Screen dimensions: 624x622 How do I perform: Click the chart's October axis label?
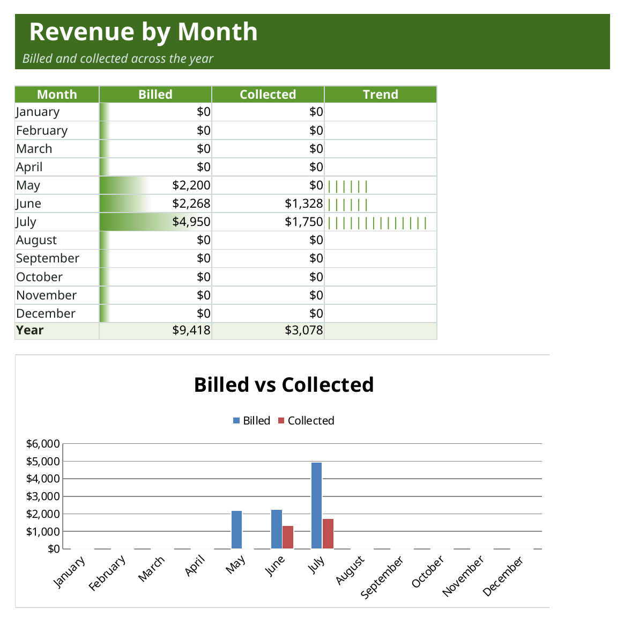click(428, 572)
